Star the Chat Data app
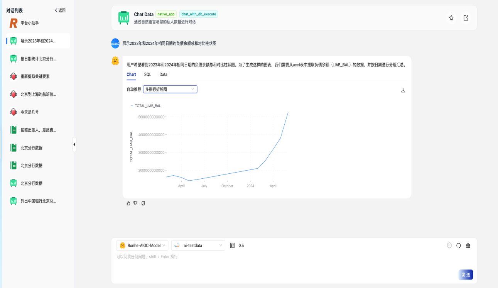The image size is (498, 288). click(451, 18)
